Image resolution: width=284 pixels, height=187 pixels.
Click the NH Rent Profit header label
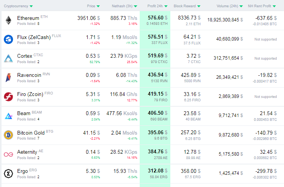[x=260, y=6]
